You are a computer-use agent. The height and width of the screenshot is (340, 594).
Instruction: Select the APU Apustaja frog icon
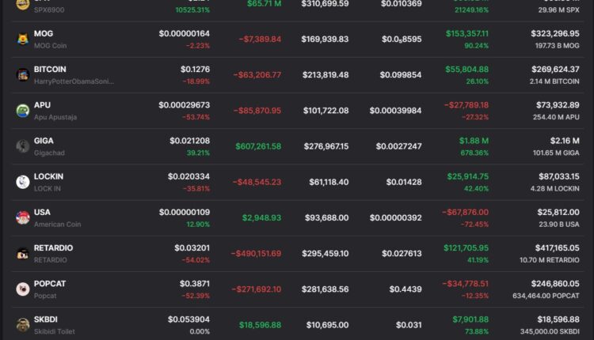point(22,111)
